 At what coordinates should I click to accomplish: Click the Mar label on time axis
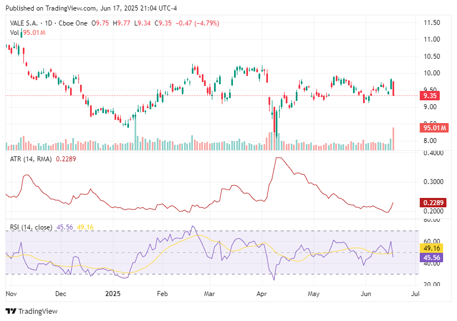click(x=210, y=294)
